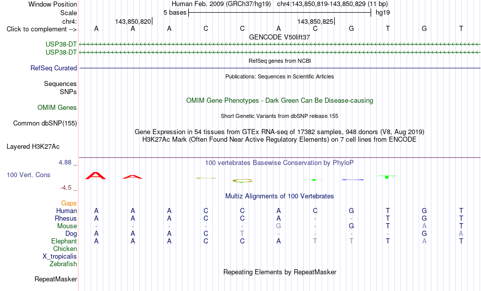This screenshot has height=291, width=481.
Task: Click the H3K27Ac Mark ENCODE title
Action: [279, 140]
